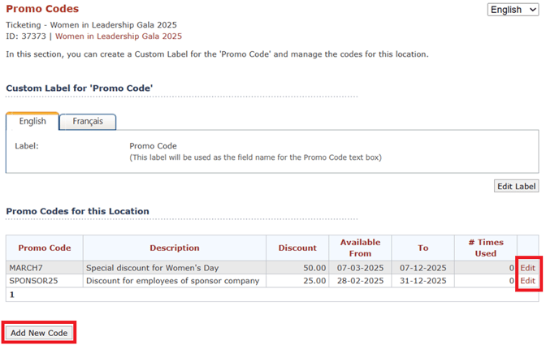Select the SPONSOR25 code cell
Screen dimensions: 559x345
coord(45,281)
